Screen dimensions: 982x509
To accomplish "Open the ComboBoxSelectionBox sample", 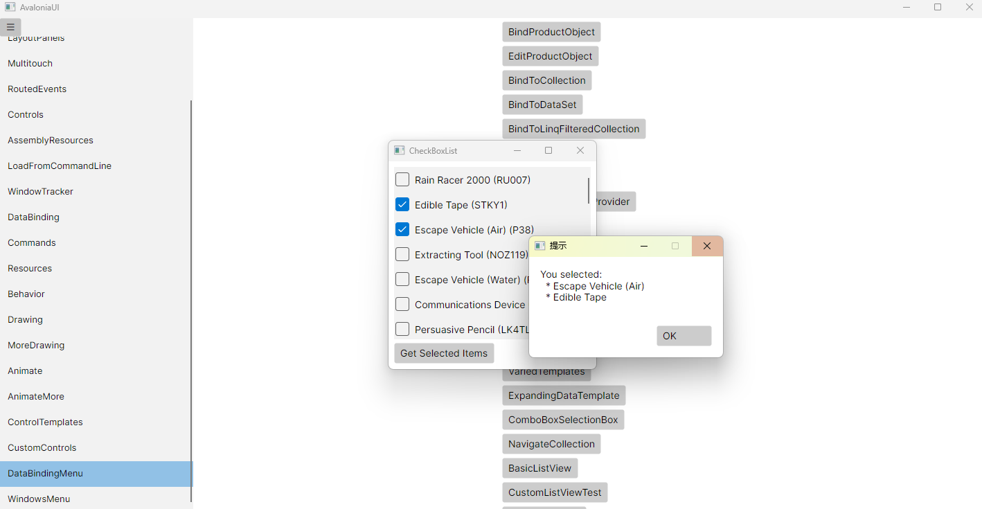I will [563, 420].
